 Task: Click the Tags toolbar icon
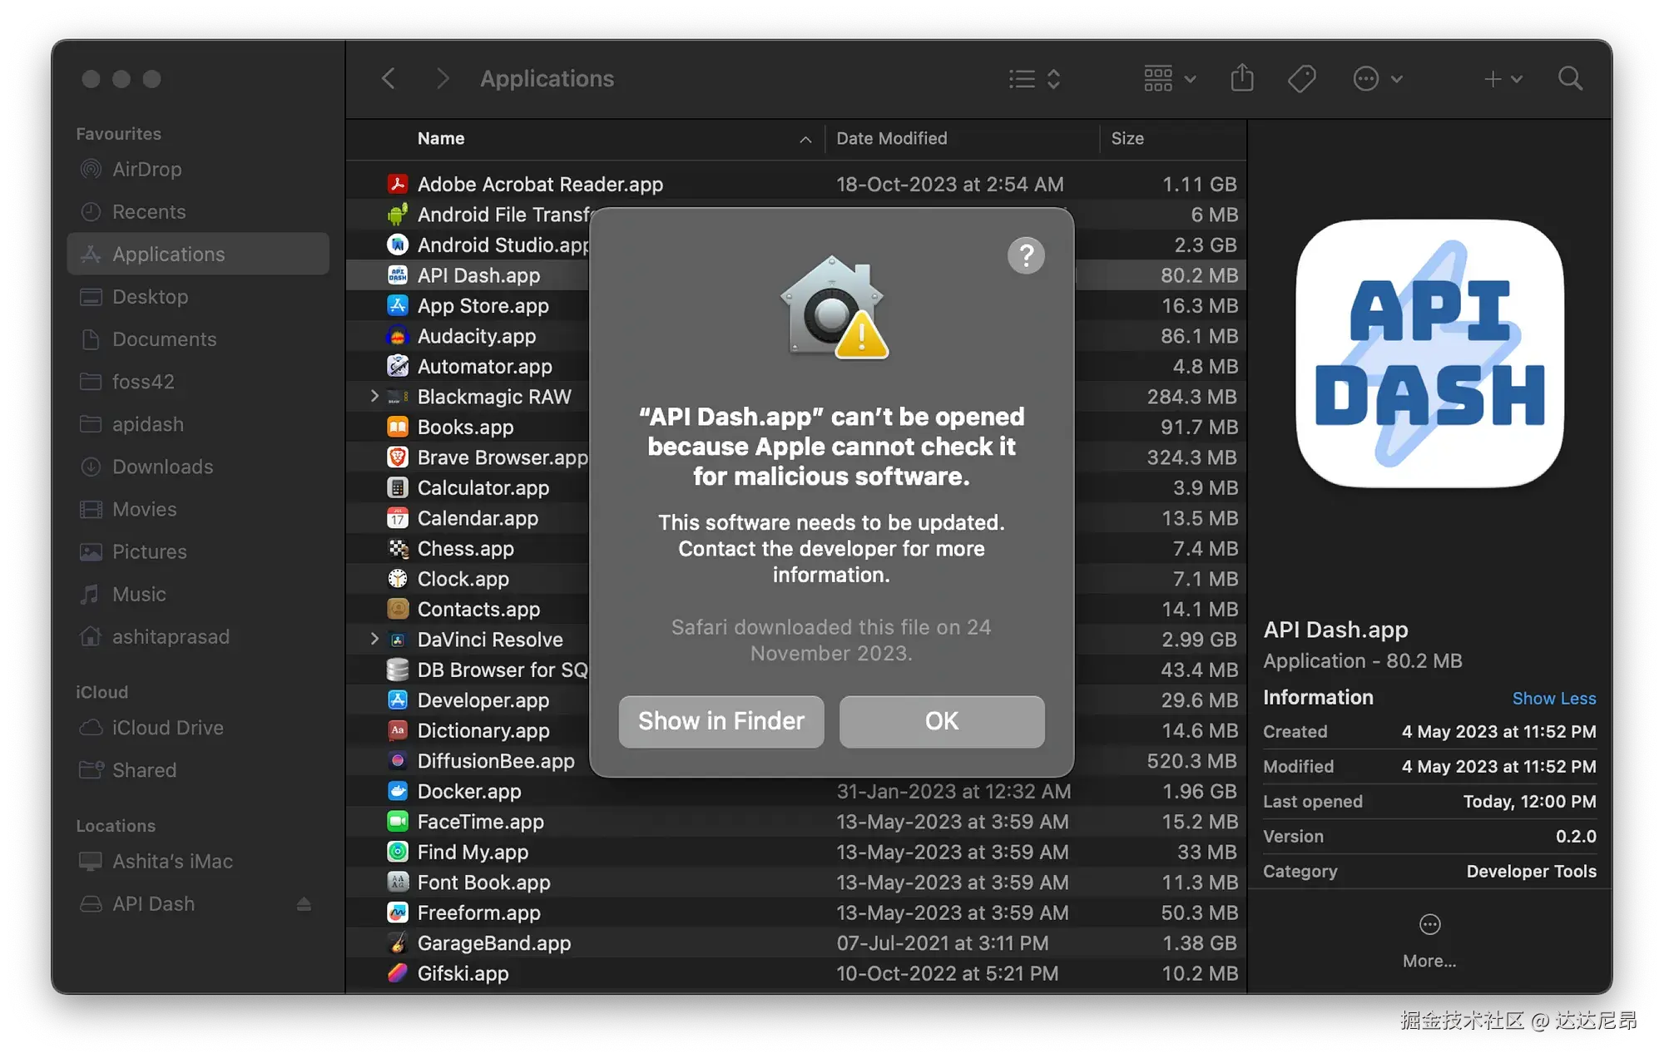click(x=1301, y=79)
